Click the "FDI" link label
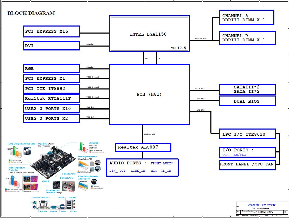This screenshot has height=218, width=290. tap(147, 59)
